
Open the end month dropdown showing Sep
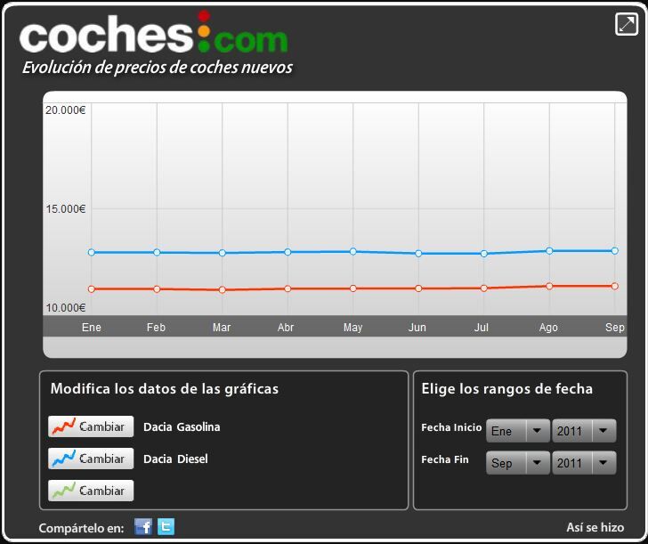click(x=517, y=463)
